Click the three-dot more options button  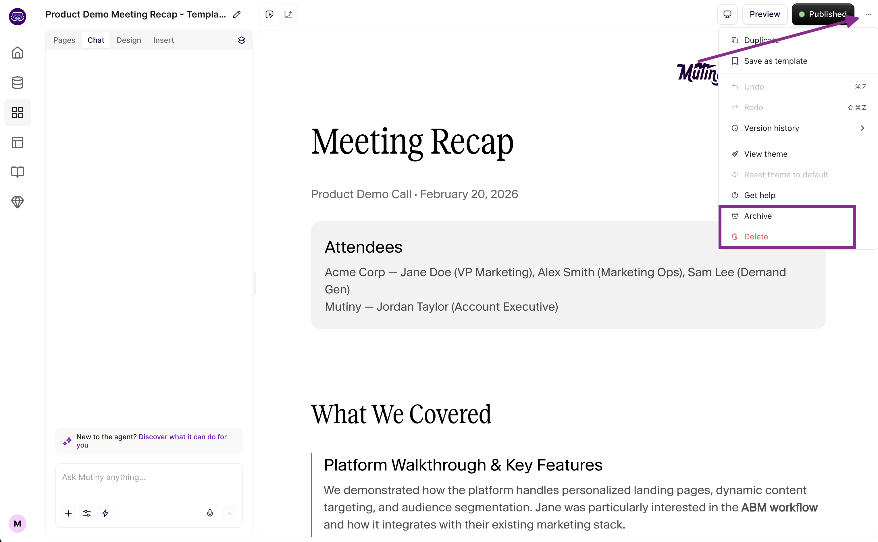(868, 14)
